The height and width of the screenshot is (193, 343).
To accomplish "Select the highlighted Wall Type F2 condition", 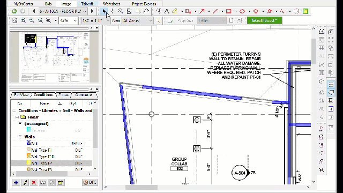I will coord(51,163).
